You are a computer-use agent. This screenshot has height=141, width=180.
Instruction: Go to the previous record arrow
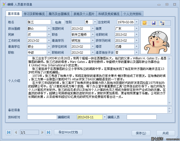pos(16,132)
